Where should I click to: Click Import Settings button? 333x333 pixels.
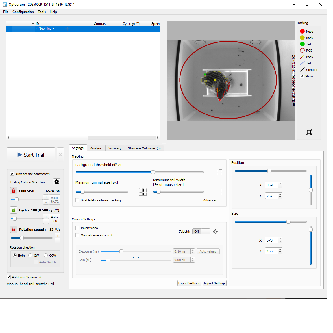214,283
